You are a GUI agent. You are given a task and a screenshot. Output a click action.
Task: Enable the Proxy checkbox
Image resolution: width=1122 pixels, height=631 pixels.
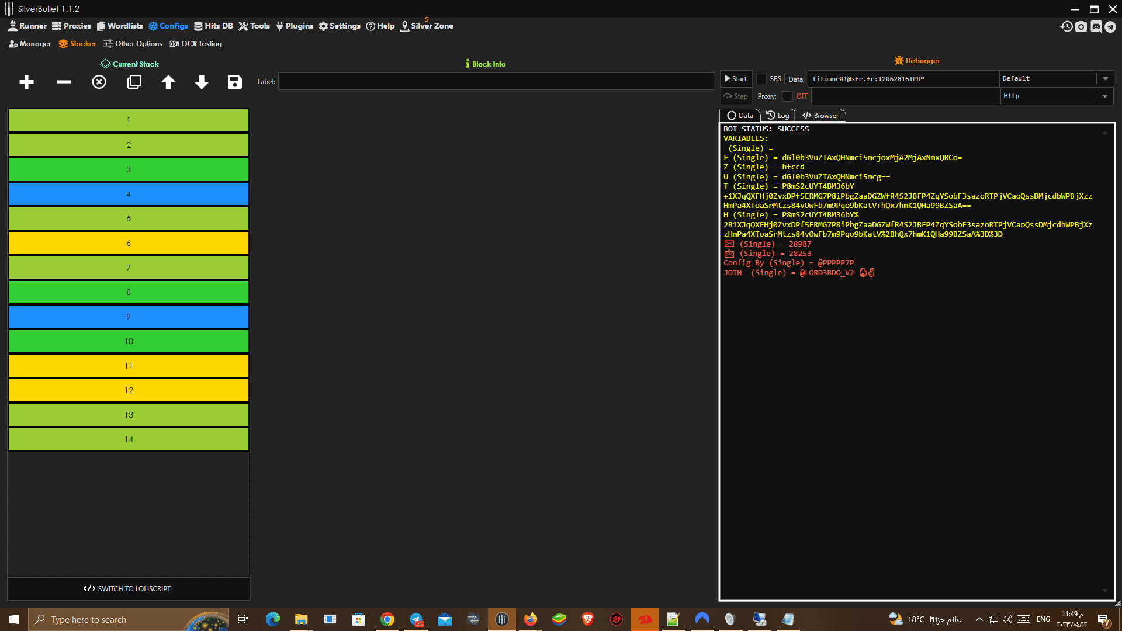tap(787, 96)
